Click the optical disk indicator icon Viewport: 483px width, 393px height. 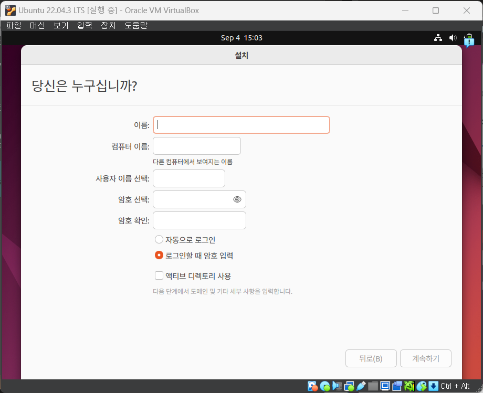[324, 386]
